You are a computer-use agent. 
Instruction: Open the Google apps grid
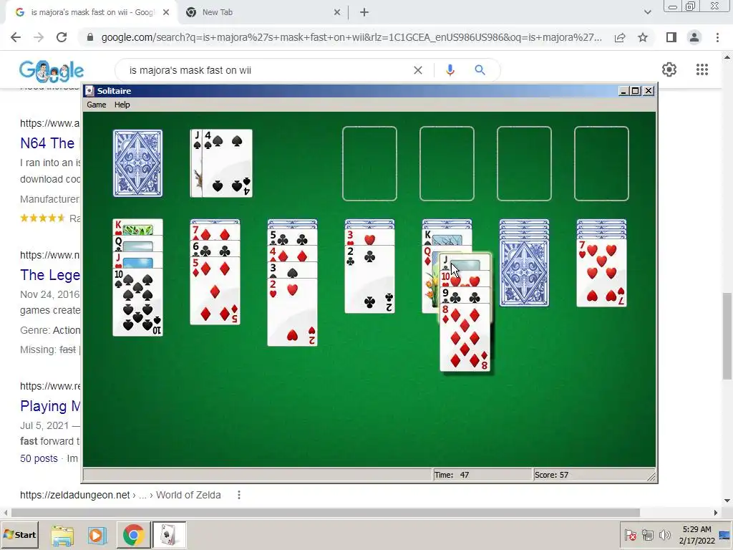[702, 69]
